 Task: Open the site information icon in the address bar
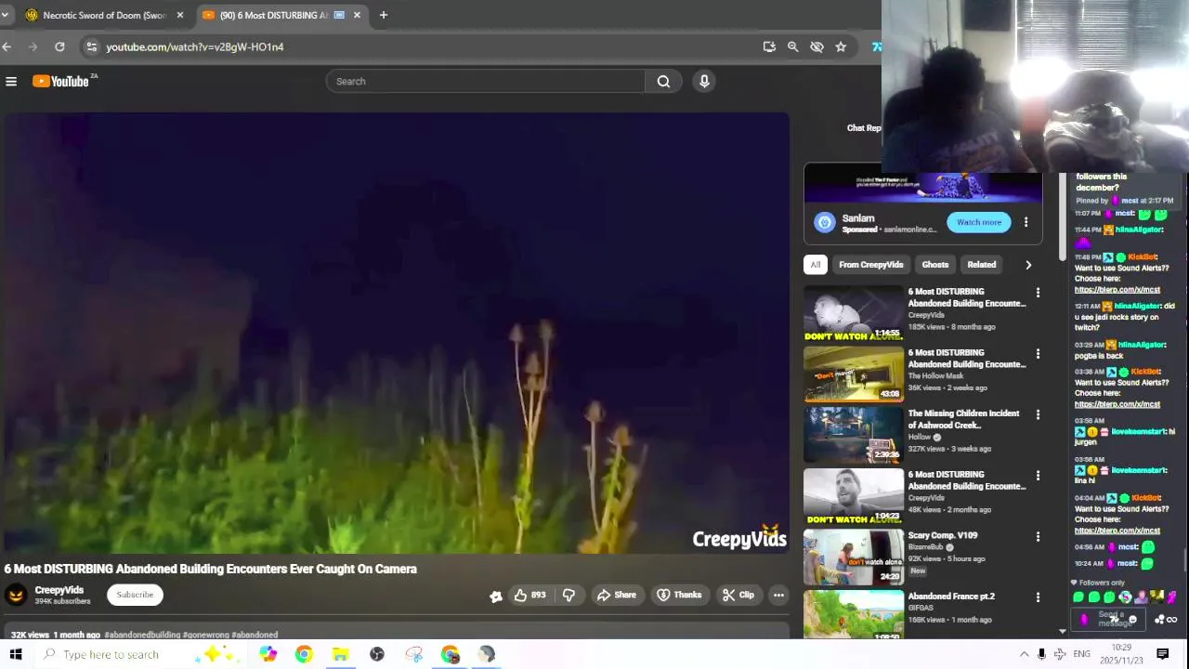click(90, 46)
